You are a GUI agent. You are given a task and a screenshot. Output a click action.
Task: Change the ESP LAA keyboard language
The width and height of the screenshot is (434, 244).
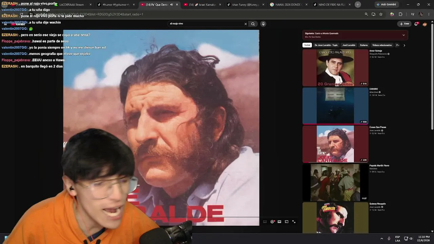pyautogui.click(x=397, y=239)
